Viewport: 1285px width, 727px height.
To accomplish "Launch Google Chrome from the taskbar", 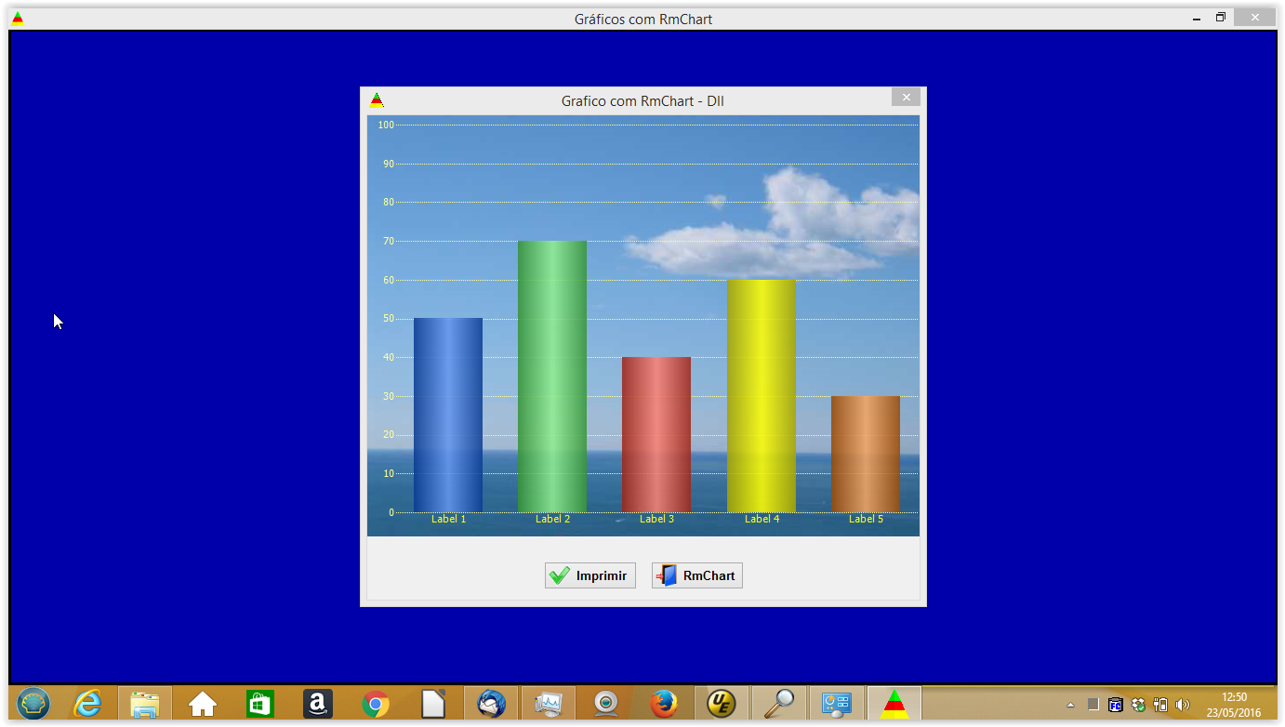I will 376,704.
